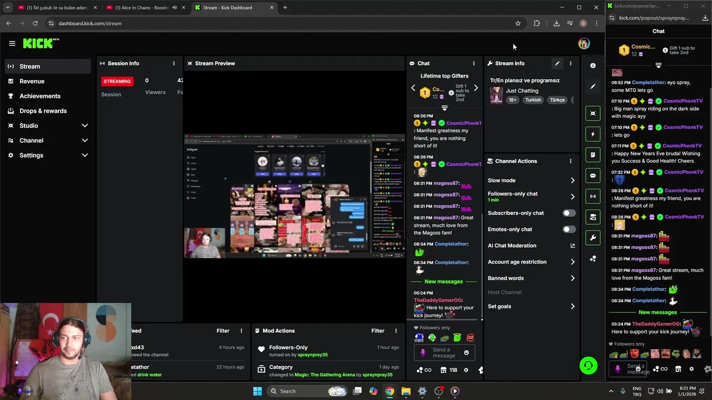Click the chat bubble quick action

coord(593,176)
